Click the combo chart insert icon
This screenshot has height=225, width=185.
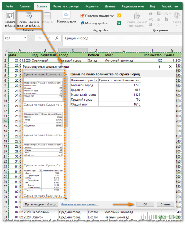(x=166, y=19)
